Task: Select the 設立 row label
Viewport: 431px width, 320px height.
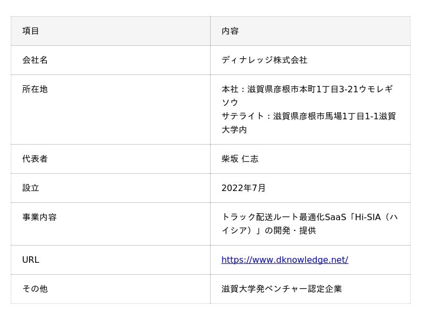Action: [x=31, y=188]
